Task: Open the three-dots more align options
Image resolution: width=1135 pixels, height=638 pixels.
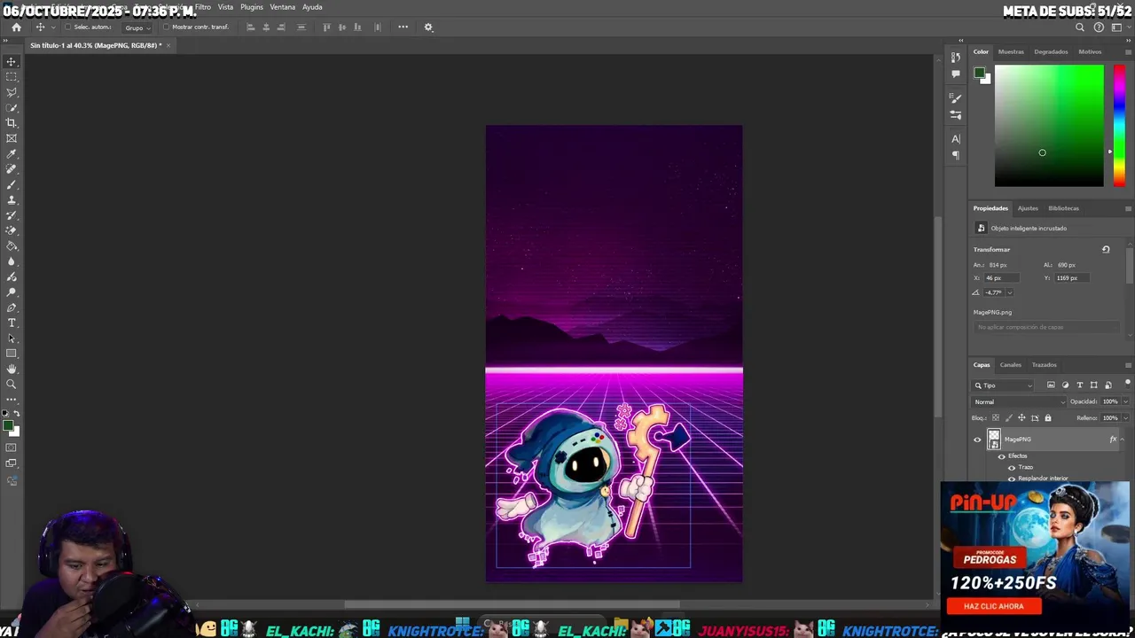Action: tap(403, 27)
